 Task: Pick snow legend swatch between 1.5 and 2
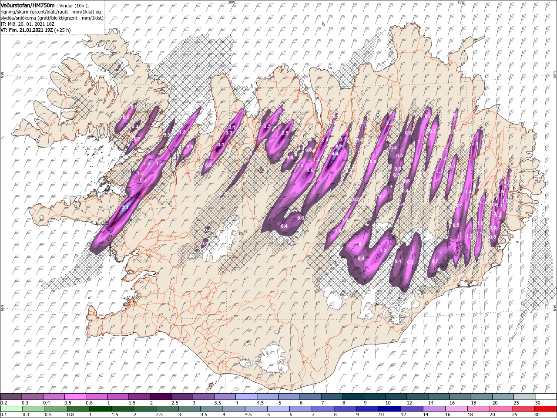(x=140, y=397)
